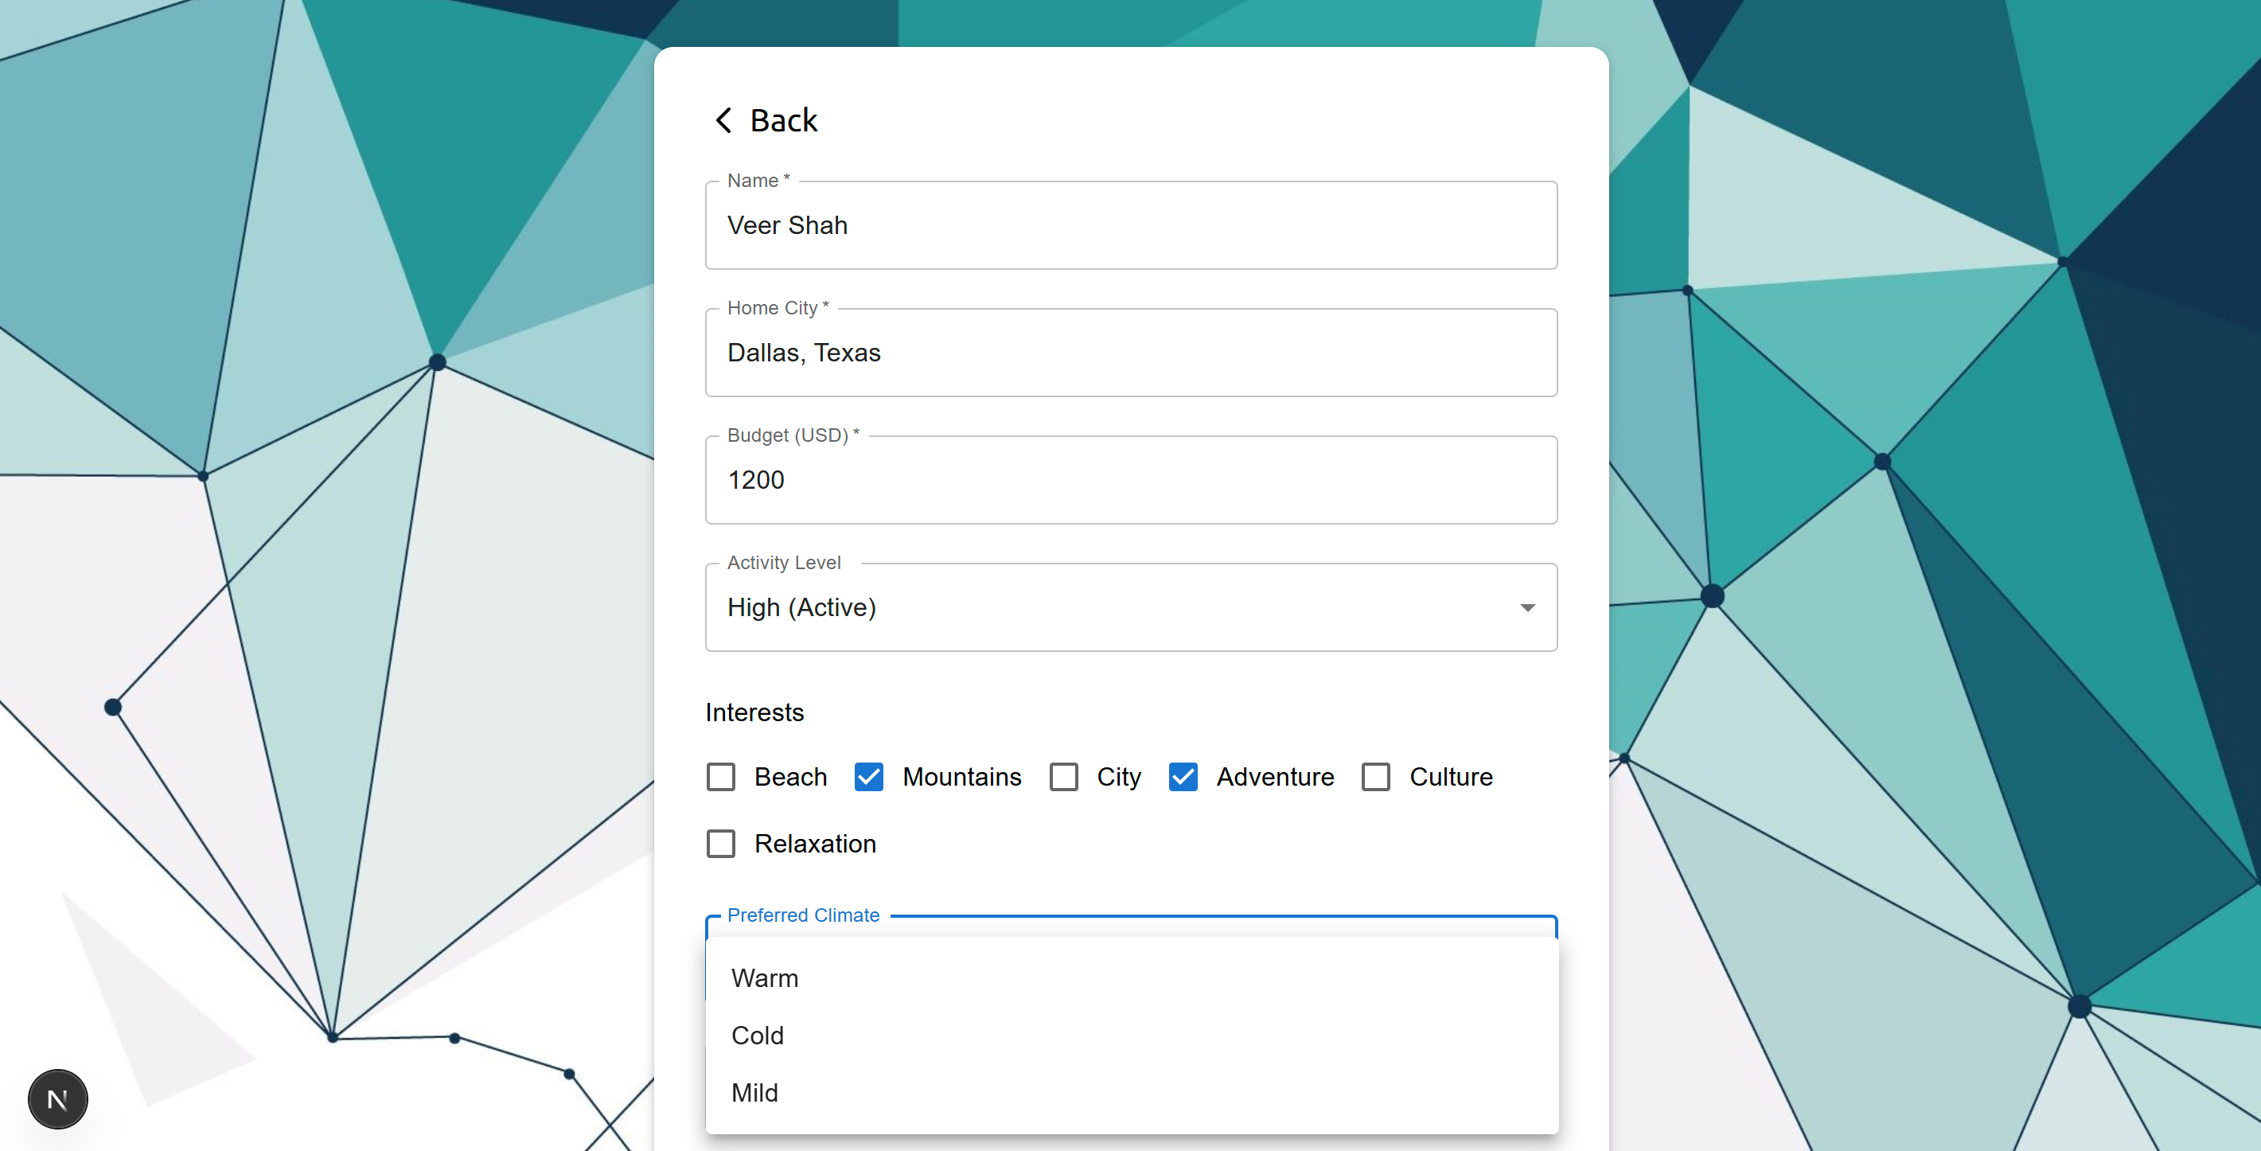Viewport: 2261px width, 1151px height.
Task: Select the Relaxation checkbox
Action: [x=720, y=844]
